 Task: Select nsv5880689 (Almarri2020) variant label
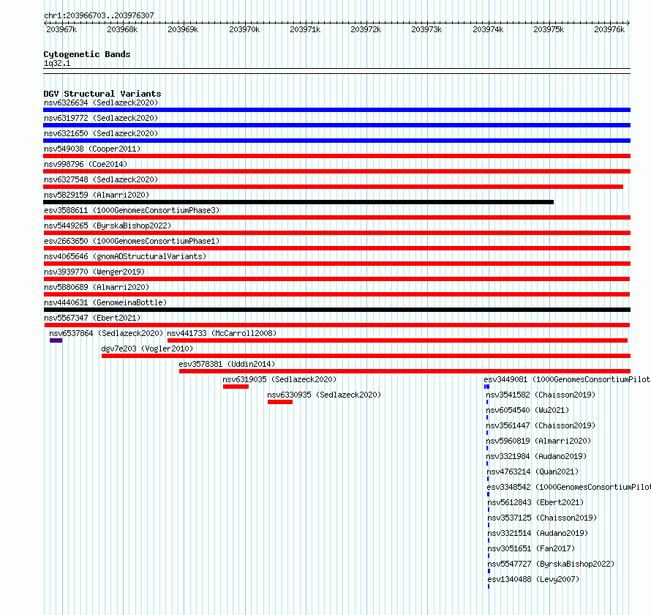97,287
